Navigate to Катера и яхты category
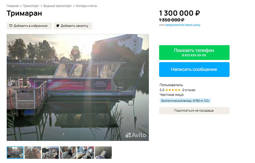255x163 pixels. (86, 6)
